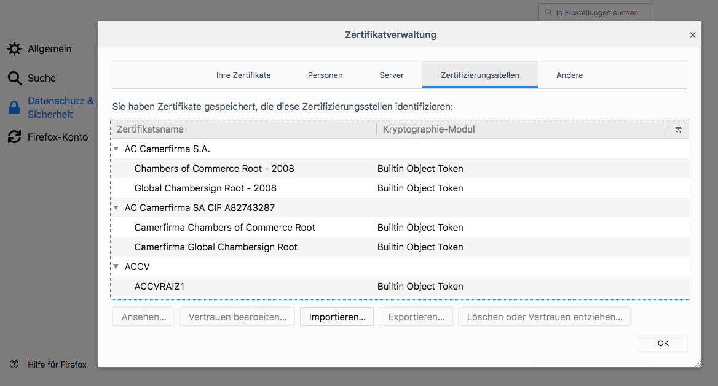
Task: Open the column picker icon in table header
Action: tap(678, 129)
